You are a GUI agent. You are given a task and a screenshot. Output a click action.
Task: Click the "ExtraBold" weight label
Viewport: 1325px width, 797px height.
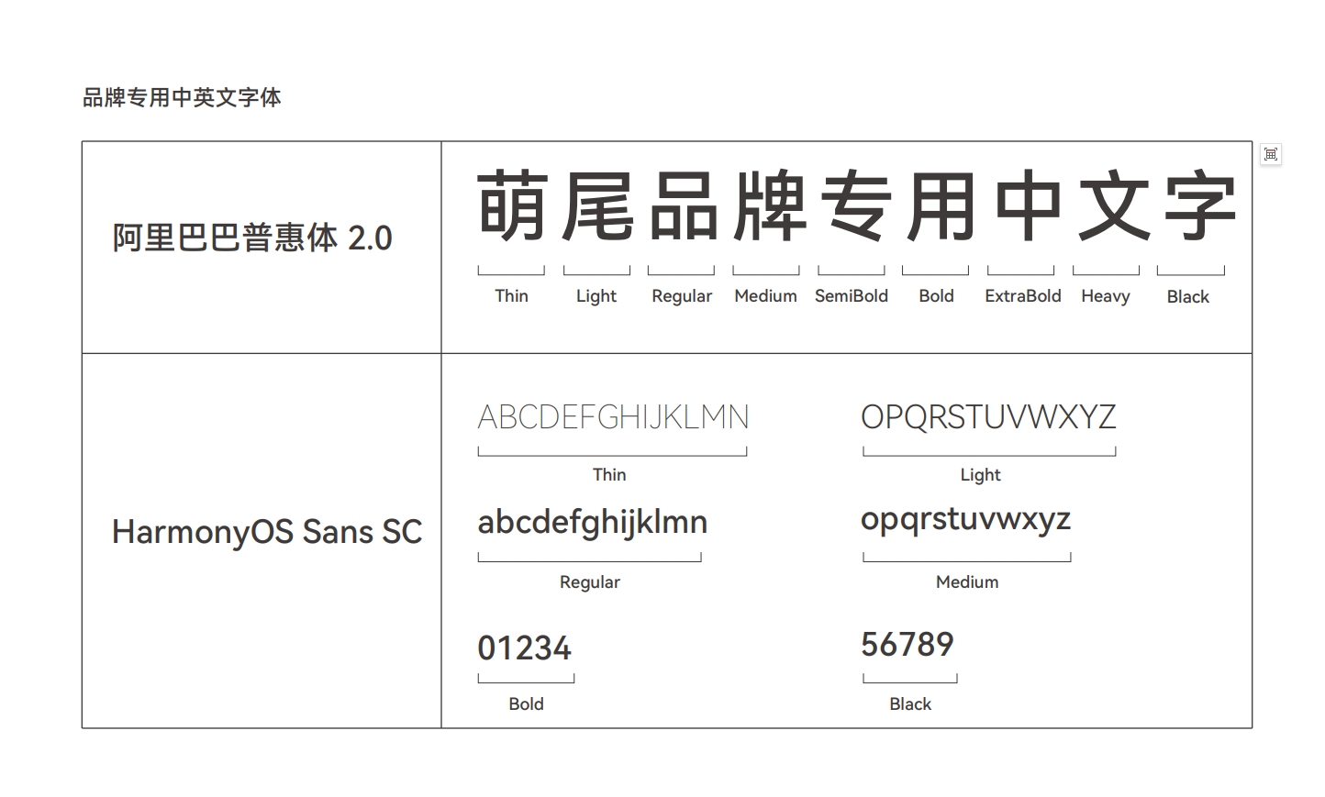pyautogui.click(x=1023, y=295)
